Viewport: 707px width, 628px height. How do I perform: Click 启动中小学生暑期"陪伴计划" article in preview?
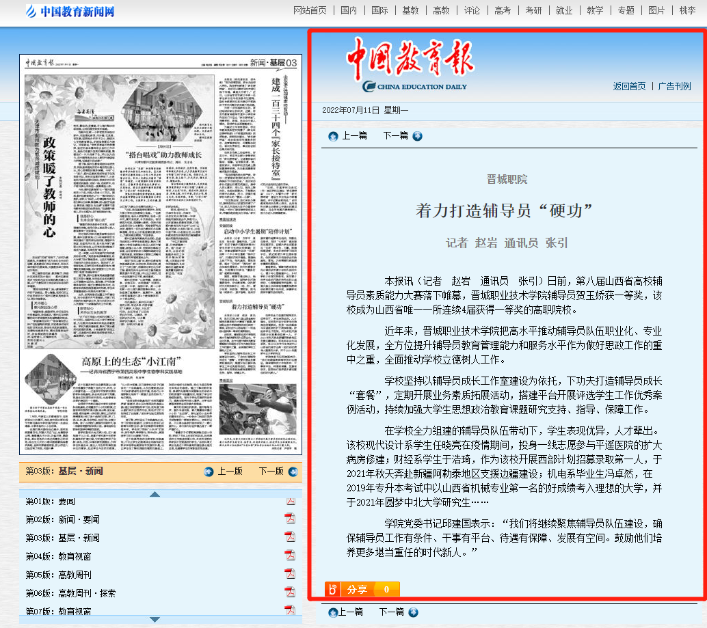click(258, 231)
